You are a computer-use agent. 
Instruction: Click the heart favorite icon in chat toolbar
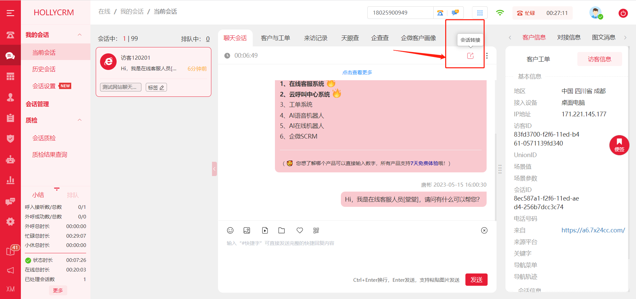tap(300, 230)
